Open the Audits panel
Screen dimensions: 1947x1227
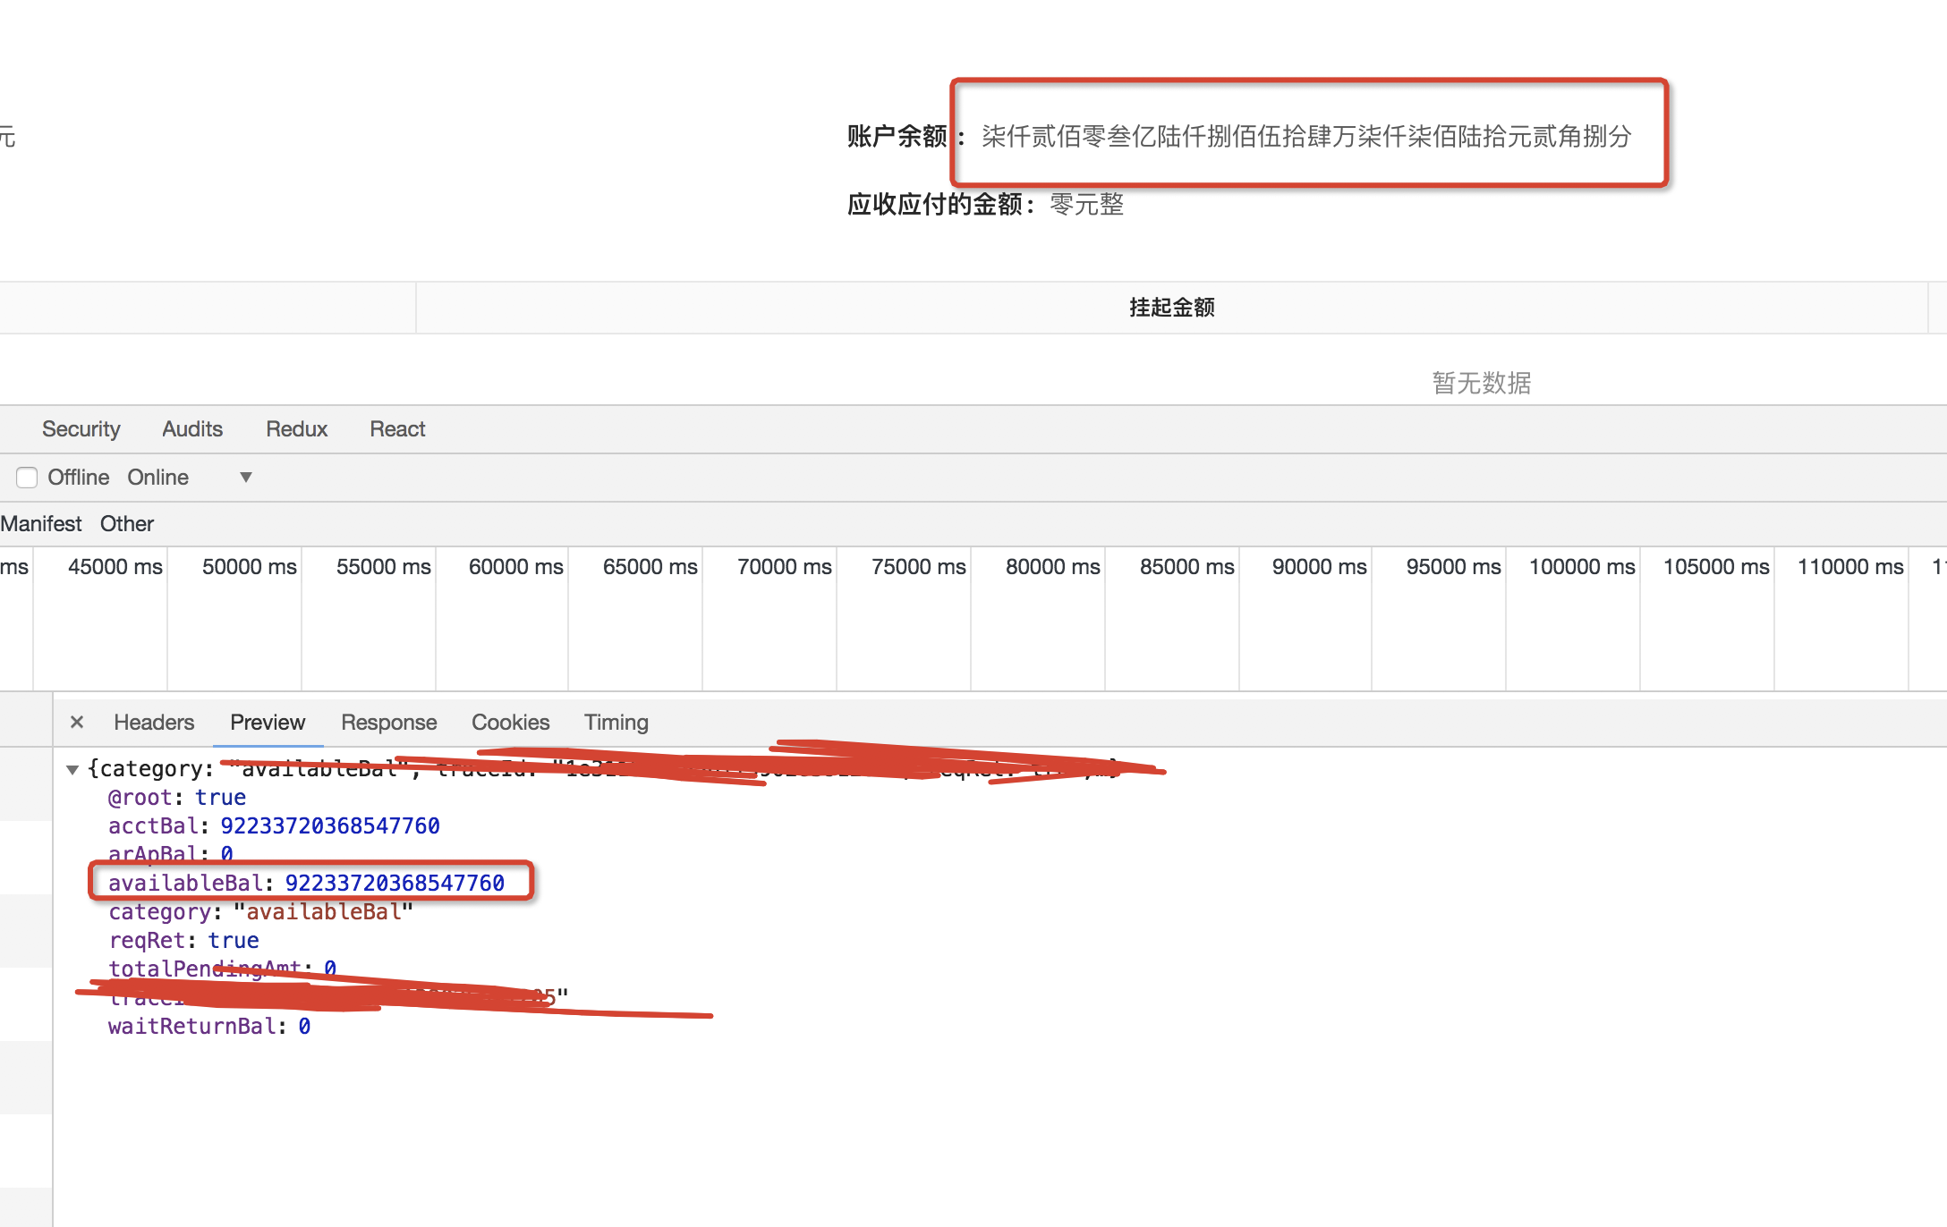pos(191,428)
